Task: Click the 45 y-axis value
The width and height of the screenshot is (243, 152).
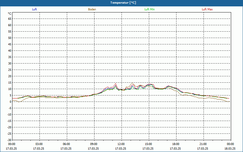Action: point(10,44)
